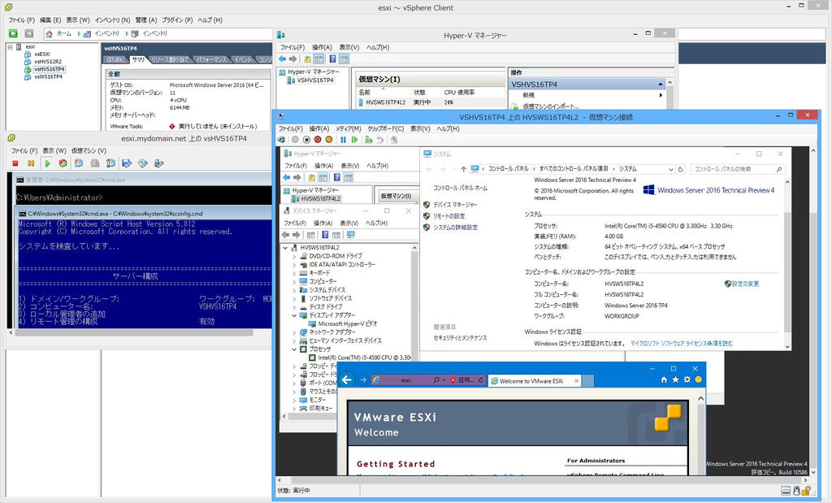Open Internet Explorer tools gear icon
832x503 pixels.
[x=687, y=380]
